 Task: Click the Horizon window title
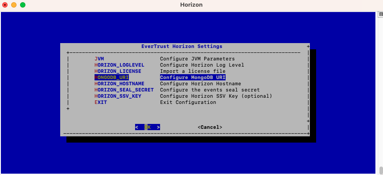[191, 4]
